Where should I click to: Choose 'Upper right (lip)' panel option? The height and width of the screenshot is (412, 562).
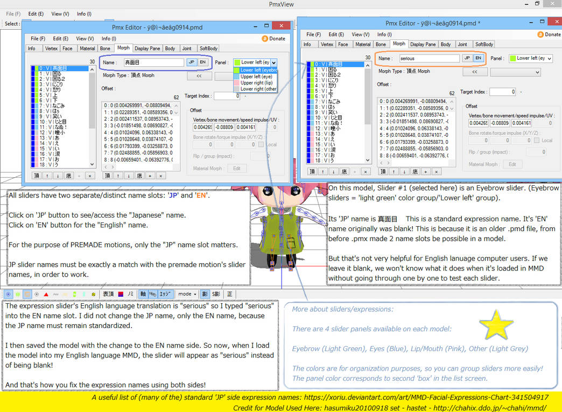256,82
